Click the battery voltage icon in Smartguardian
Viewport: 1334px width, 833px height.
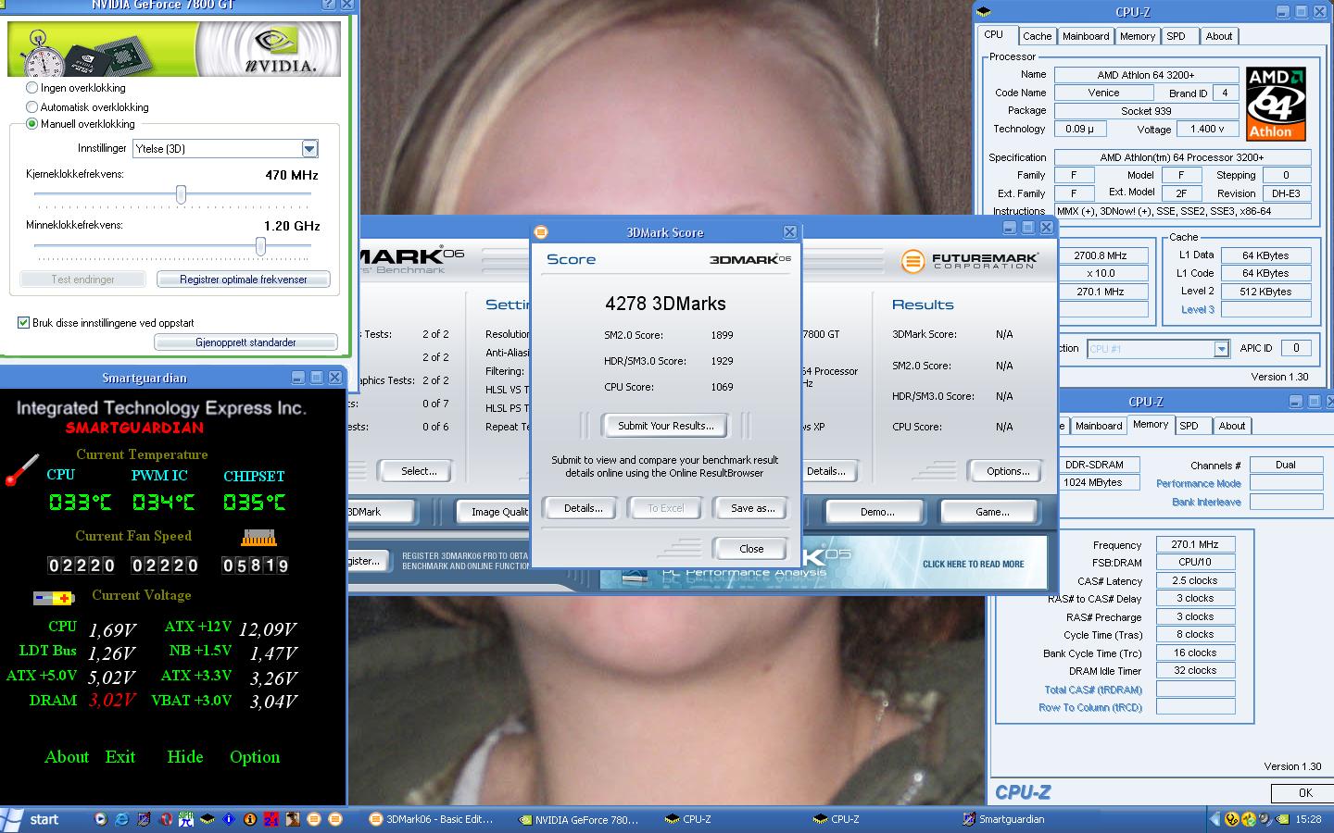pos(54,598)
